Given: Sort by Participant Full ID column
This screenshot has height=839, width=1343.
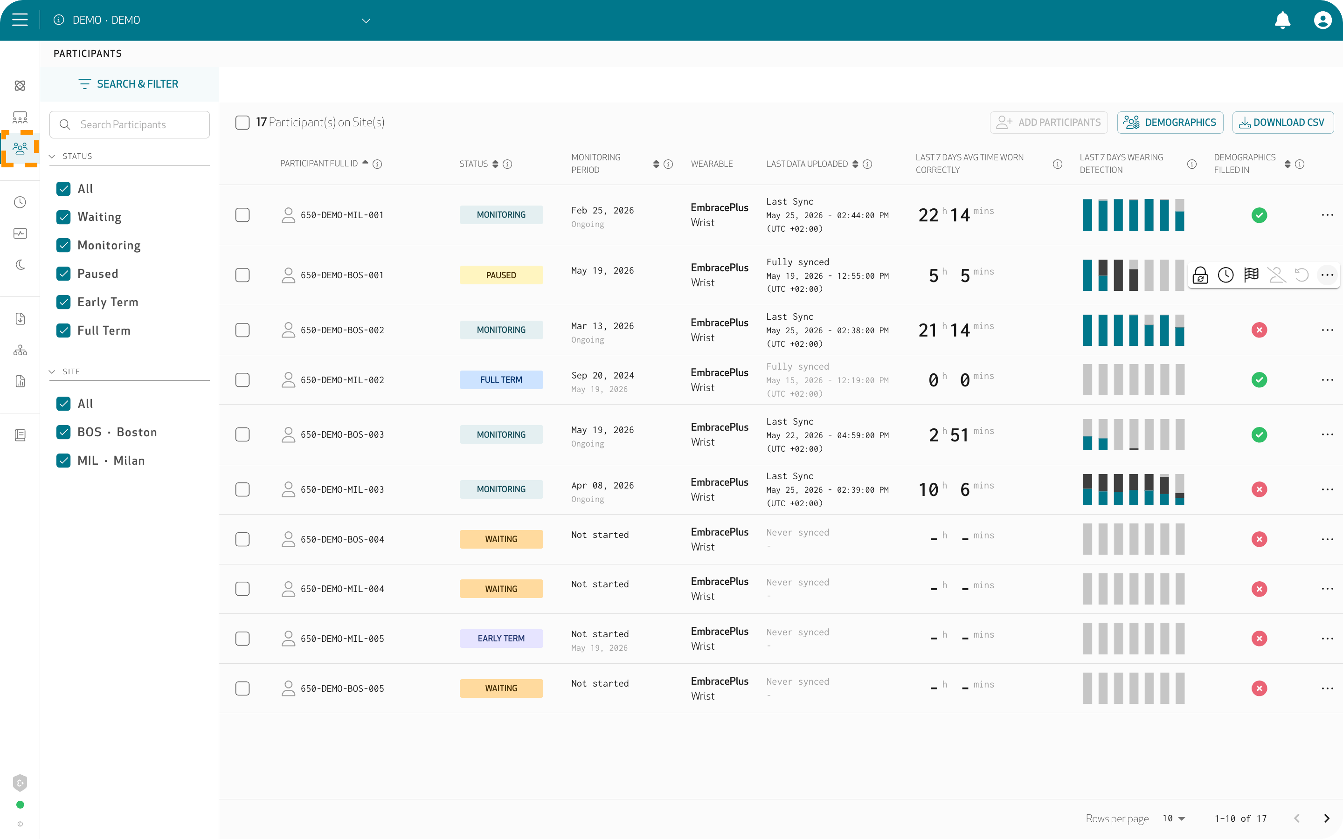Looking at the screenshot, I should coord(365,163).
